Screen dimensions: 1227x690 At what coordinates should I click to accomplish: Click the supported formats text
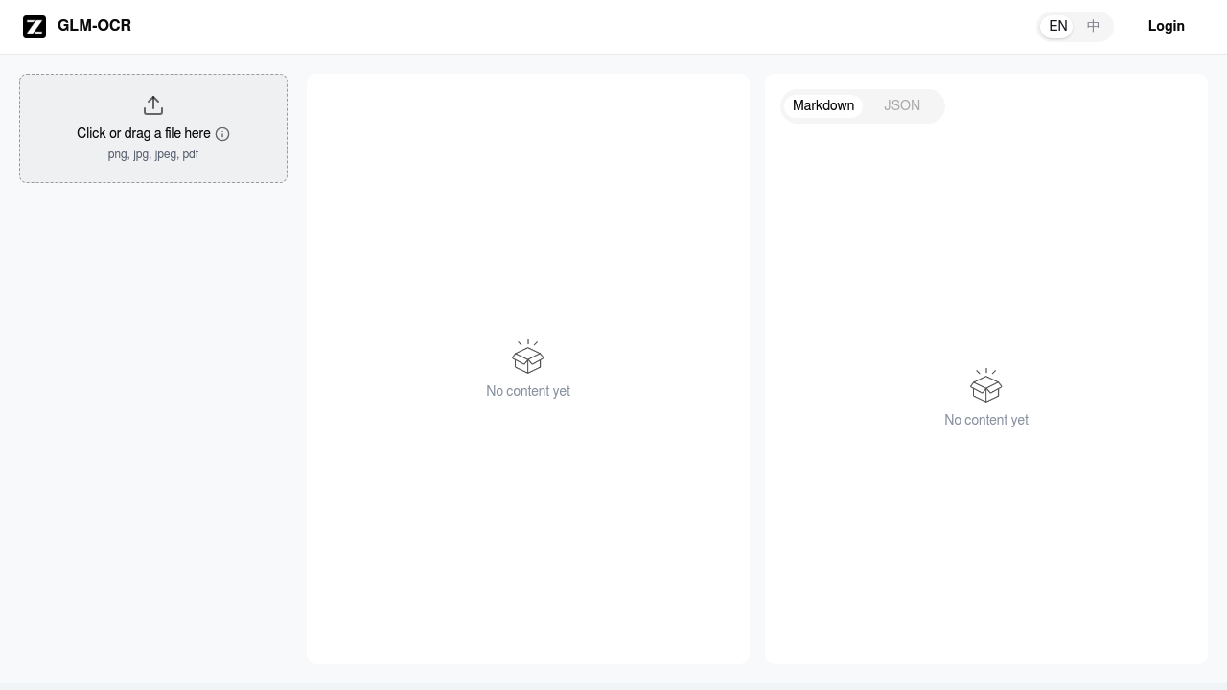(153, 154)
